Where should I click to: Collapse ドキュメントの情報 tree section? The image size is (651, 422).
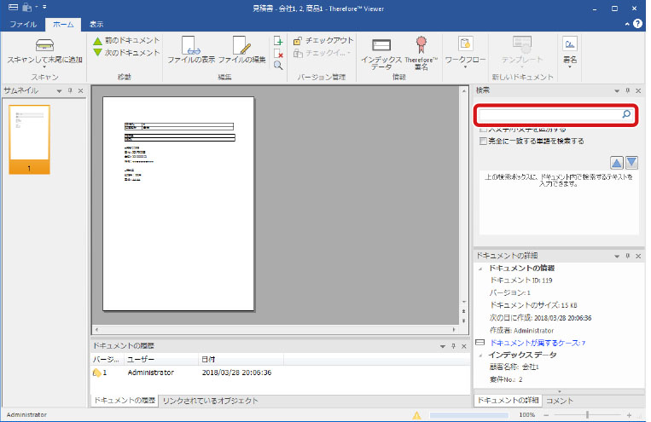click(480, 268)
